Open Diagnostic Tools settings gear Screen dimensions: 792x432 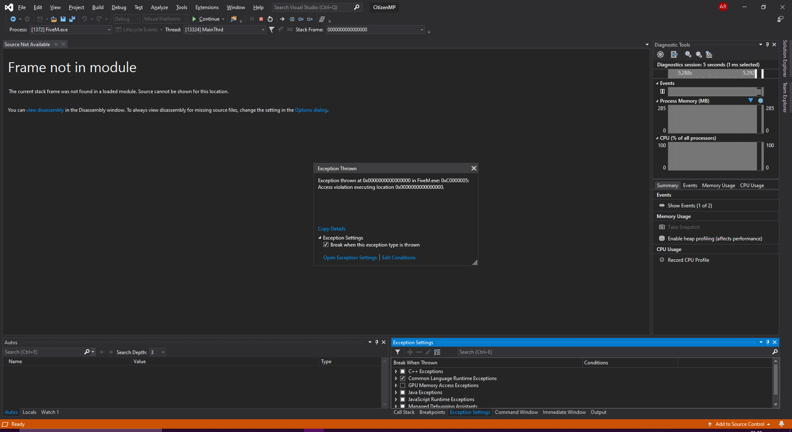pos(660,54)
